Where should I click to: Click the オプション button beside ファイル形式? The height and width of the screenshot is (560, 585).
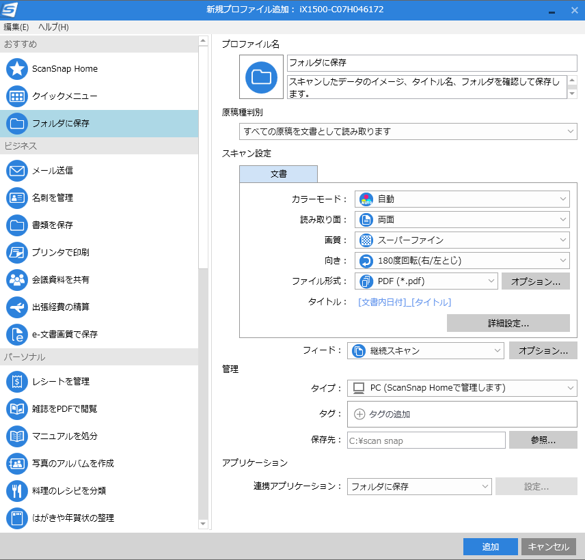(535, 281)
